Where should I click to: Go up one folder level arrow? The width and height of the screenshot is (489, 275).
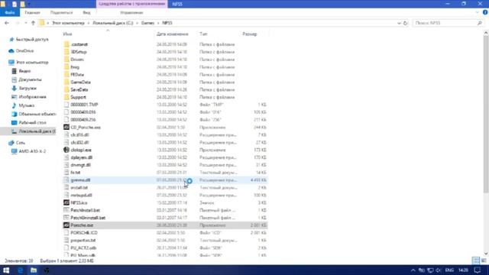pos(33,23)
